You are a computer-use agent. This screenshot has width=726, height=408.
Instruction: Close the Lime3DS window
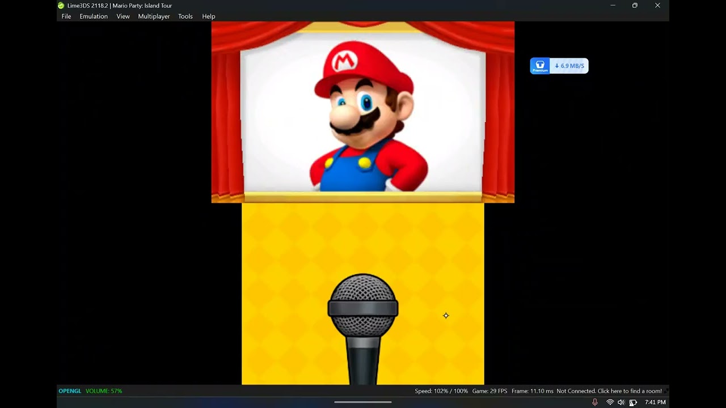coord(657,6)
